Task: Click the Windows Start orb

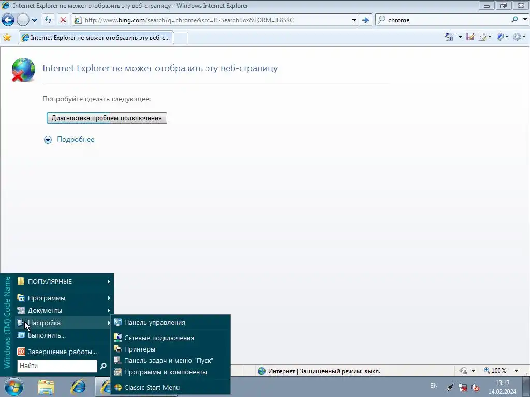Action: 14,387
